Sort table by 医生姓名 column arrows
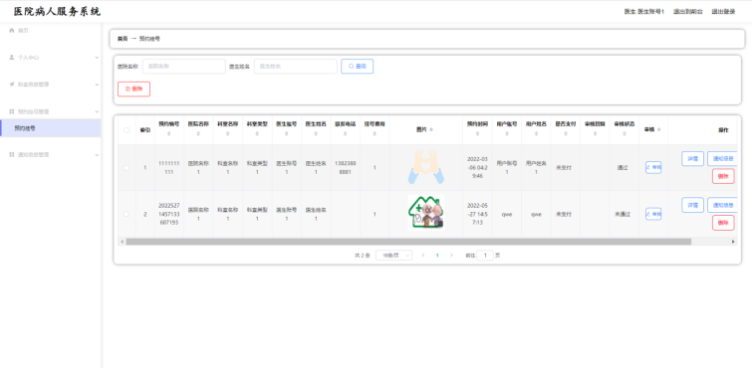Viewport: 752px width, 369px height. tap(316, 134)
